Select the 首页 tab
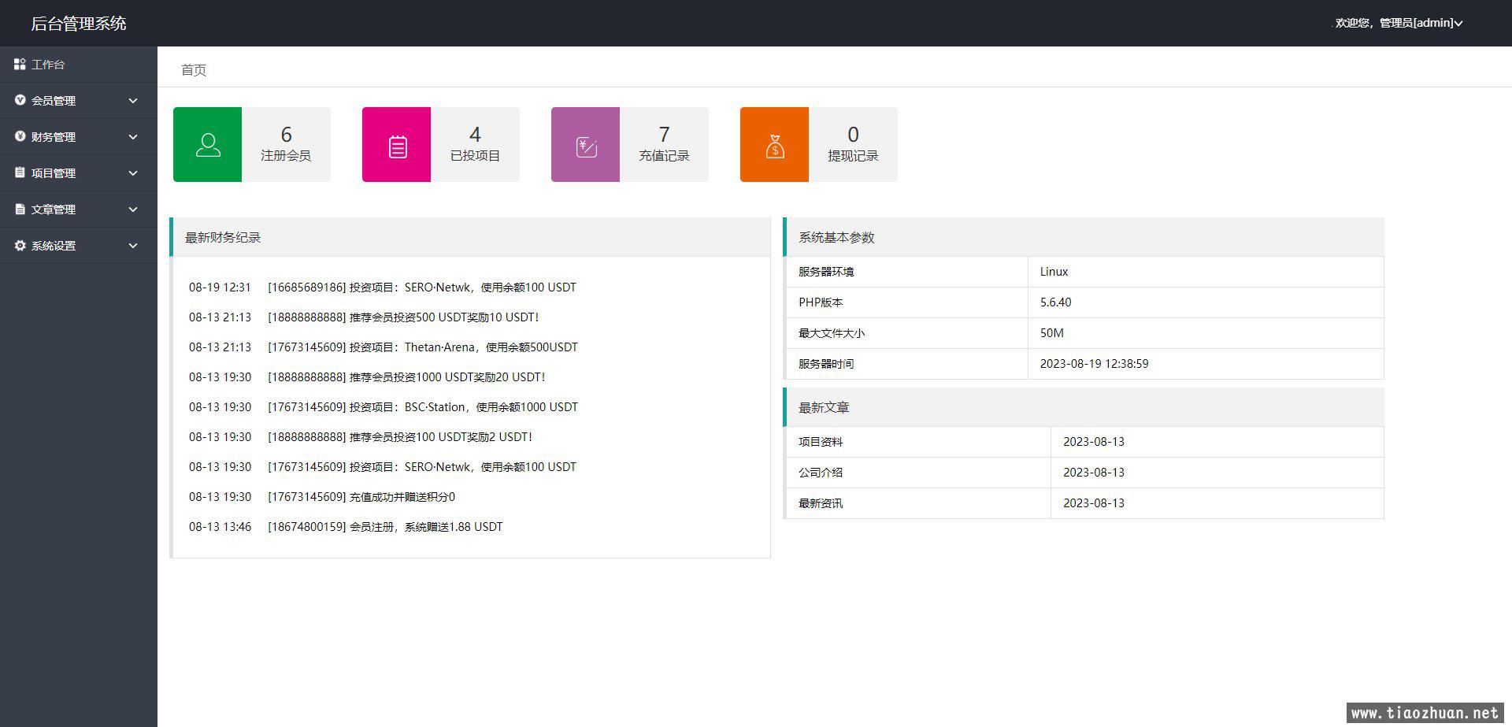This screenshot has width=1512, height=727. pos(194,70)
